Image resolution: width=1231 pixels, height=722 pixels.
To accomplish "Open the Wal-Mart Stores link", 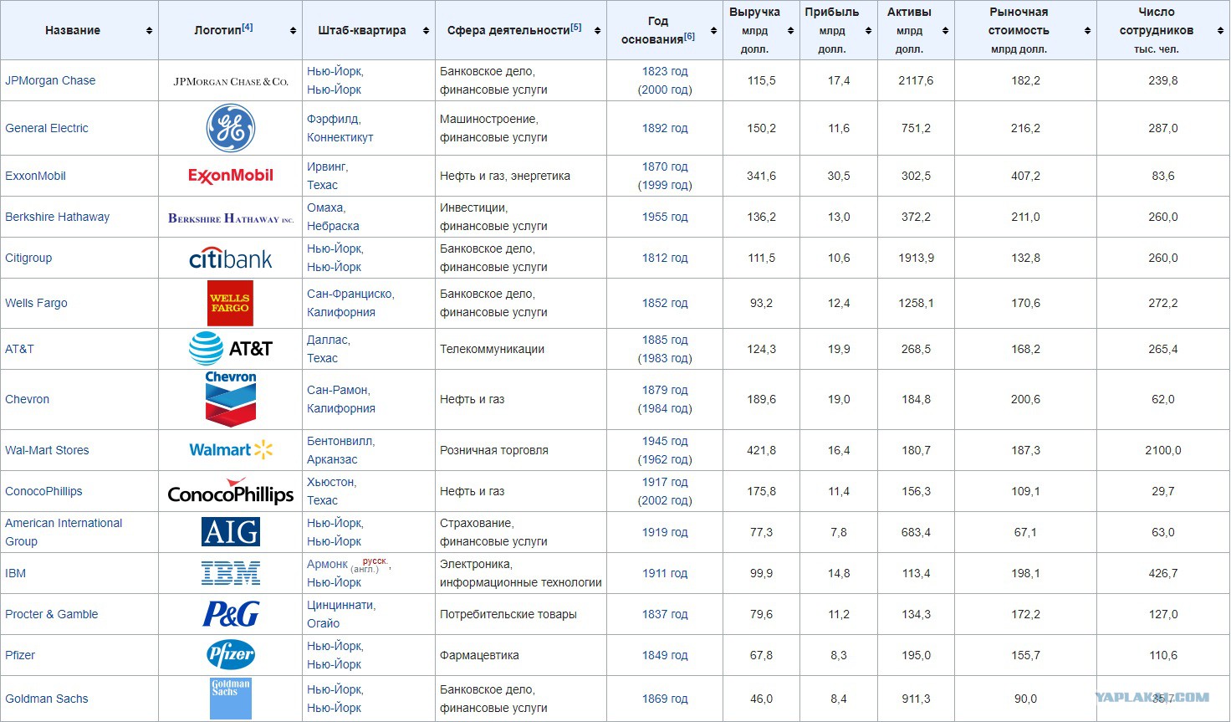I will (x=47, y=450).
